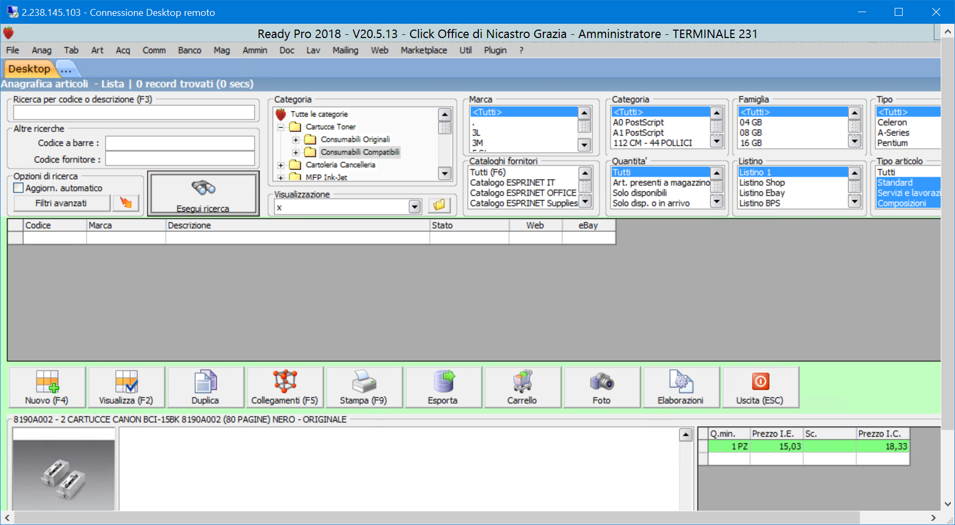This screenshot has width=955, height=525.
Task: Open the Anag menu
Action: click(x=42, y=50)
